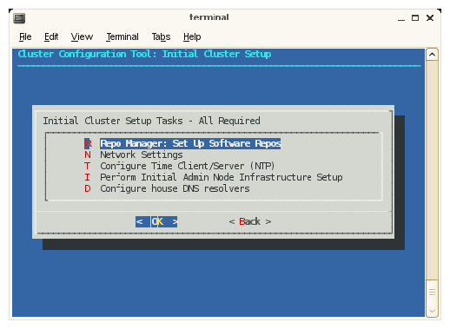The image size is (450, 329).
Task: Select Configure Time Client/Server (NTP)
Action: [x=188, y=166]
